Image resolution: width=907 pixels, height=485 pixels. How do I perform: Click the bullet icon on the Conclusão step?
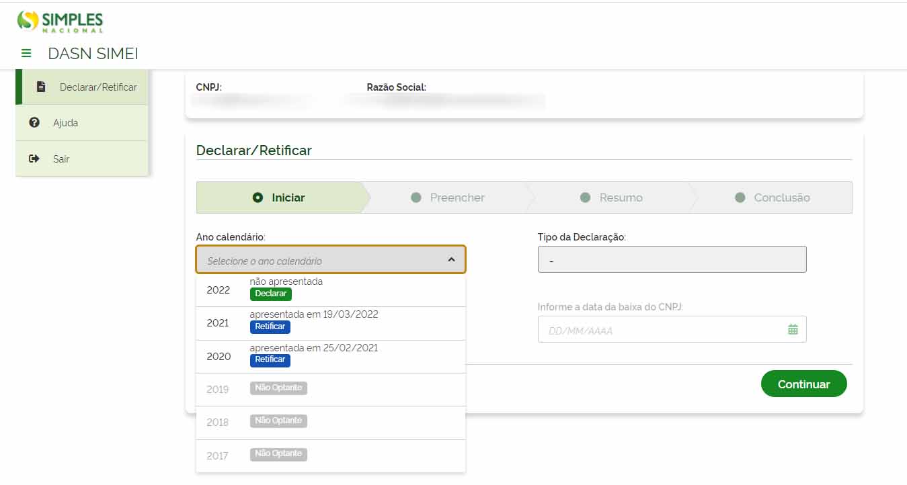tap(740, 197)
